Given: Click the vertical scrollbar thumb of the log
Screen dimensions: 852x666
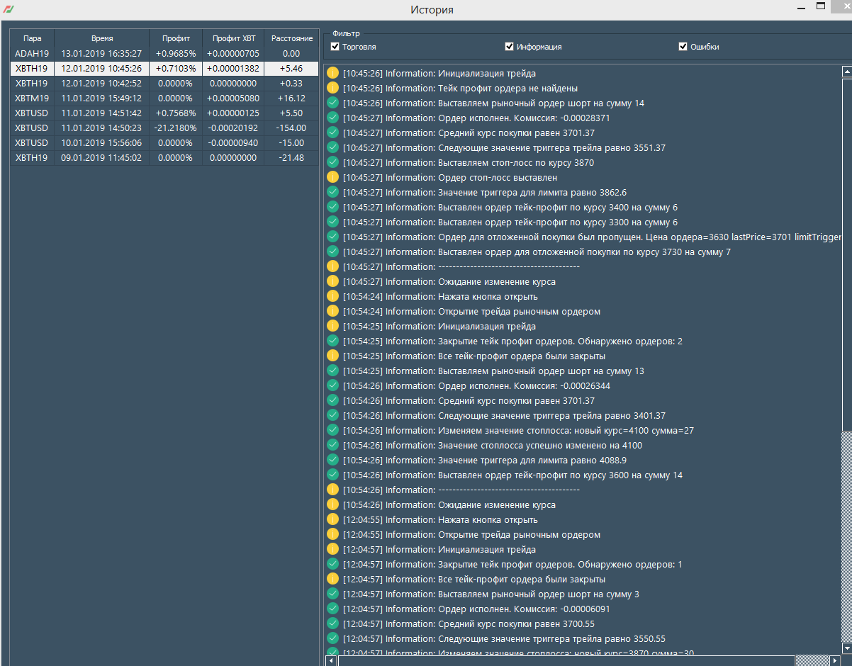Looking at the screenshot, I should tap(846, 248).
